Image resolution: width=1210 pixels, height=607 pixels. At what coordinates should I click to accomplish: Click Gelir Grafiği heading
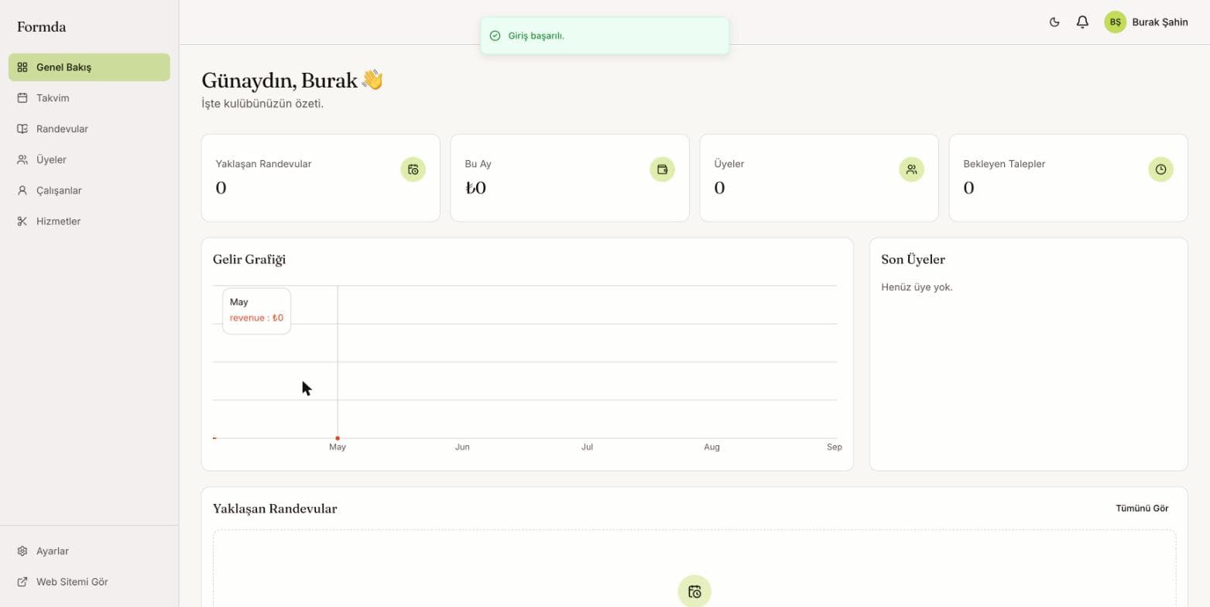click(x=249, y=259)
